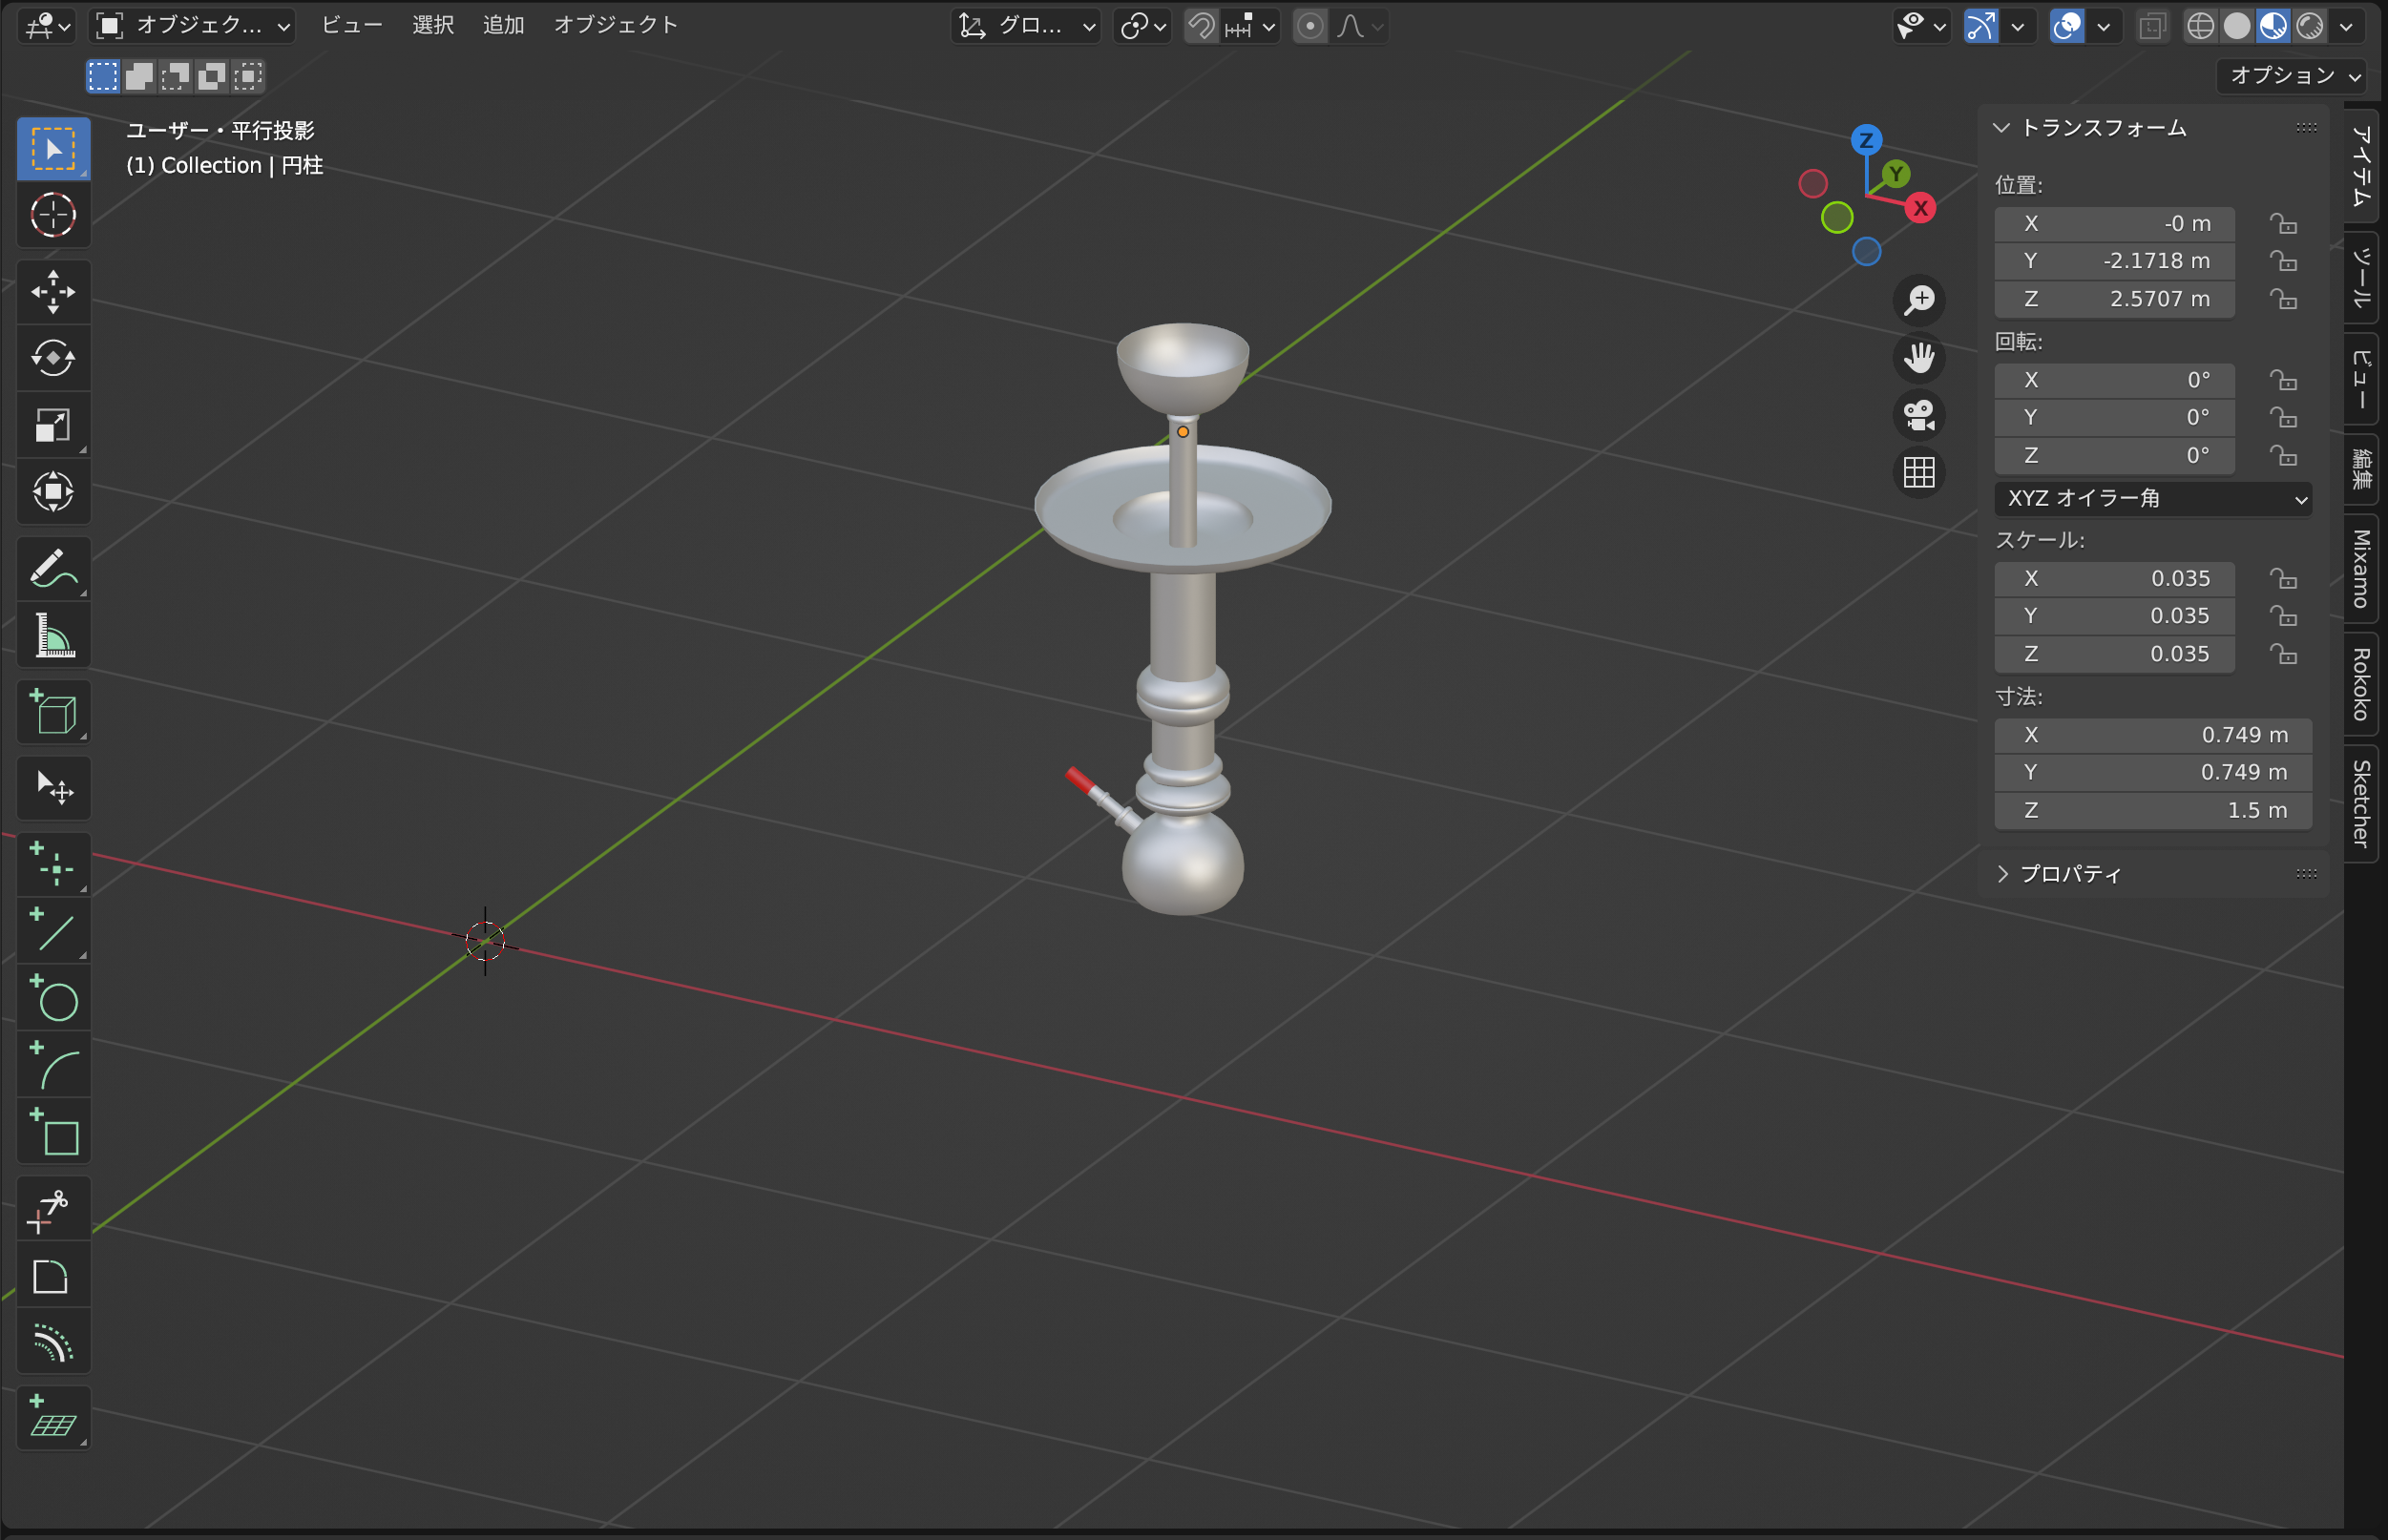The height and width of the screenshot is (1540, 2388).
Task: Select the Rotate tool
Action: [x=54, y=358]
